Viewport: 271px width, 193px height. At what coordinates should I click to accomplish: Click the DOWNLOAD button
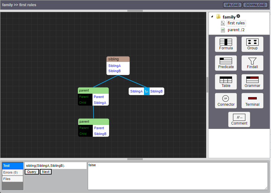pos(255,5)
